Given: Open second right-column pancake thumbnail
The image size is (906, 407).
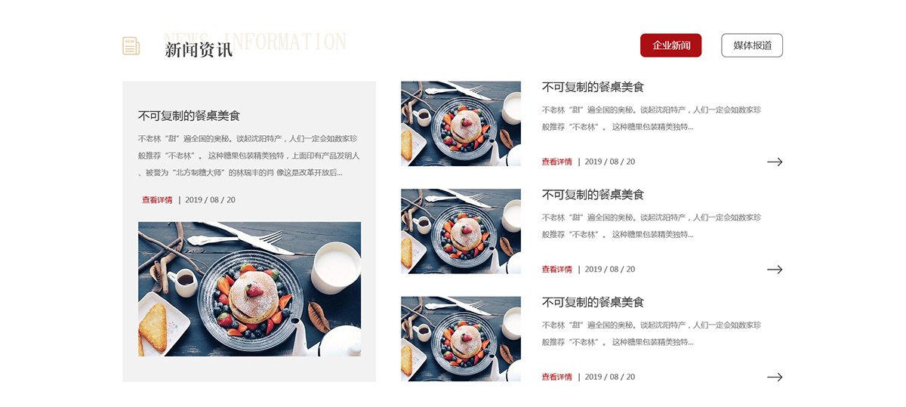Looking at the screenshot, I should [461, 231].
